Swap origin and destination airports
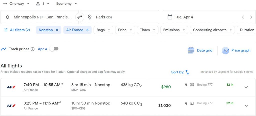This screenshot has width=256, height=116. coord(79,17)
